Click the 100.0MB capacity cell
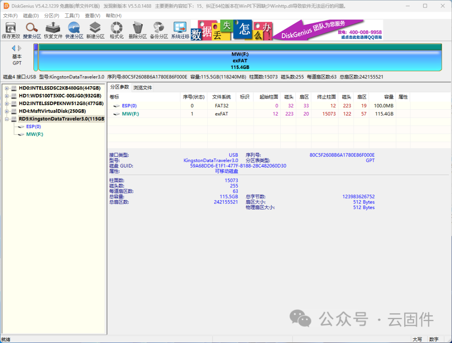Image resolution: width=452 pixels, height=343 pixels. [x=383, y=106]
